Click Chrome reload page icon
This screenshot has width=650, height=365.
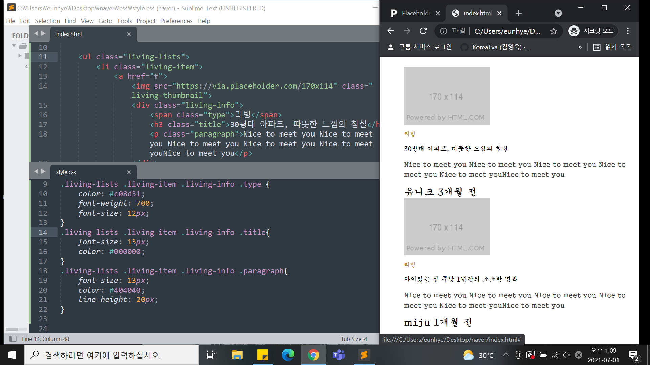423,31
